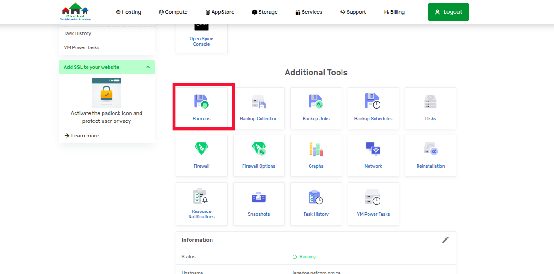Click the Logout button

click(448, 12)
